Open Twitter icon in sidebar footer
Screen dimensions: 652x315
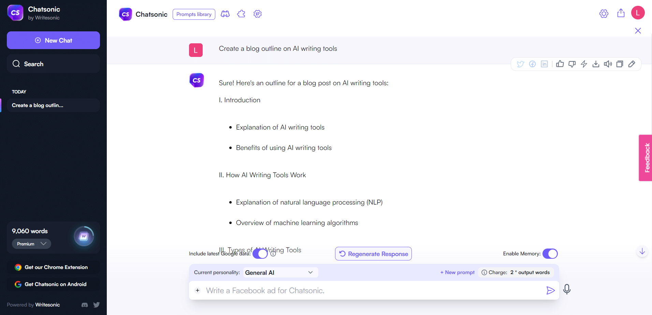pos(97,305)
